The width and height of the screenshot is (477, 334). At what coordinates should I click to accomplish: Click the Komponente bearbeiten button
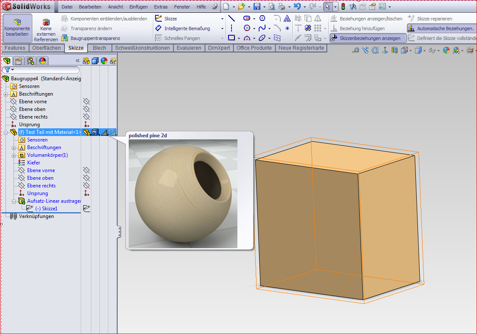coord(17,28)
